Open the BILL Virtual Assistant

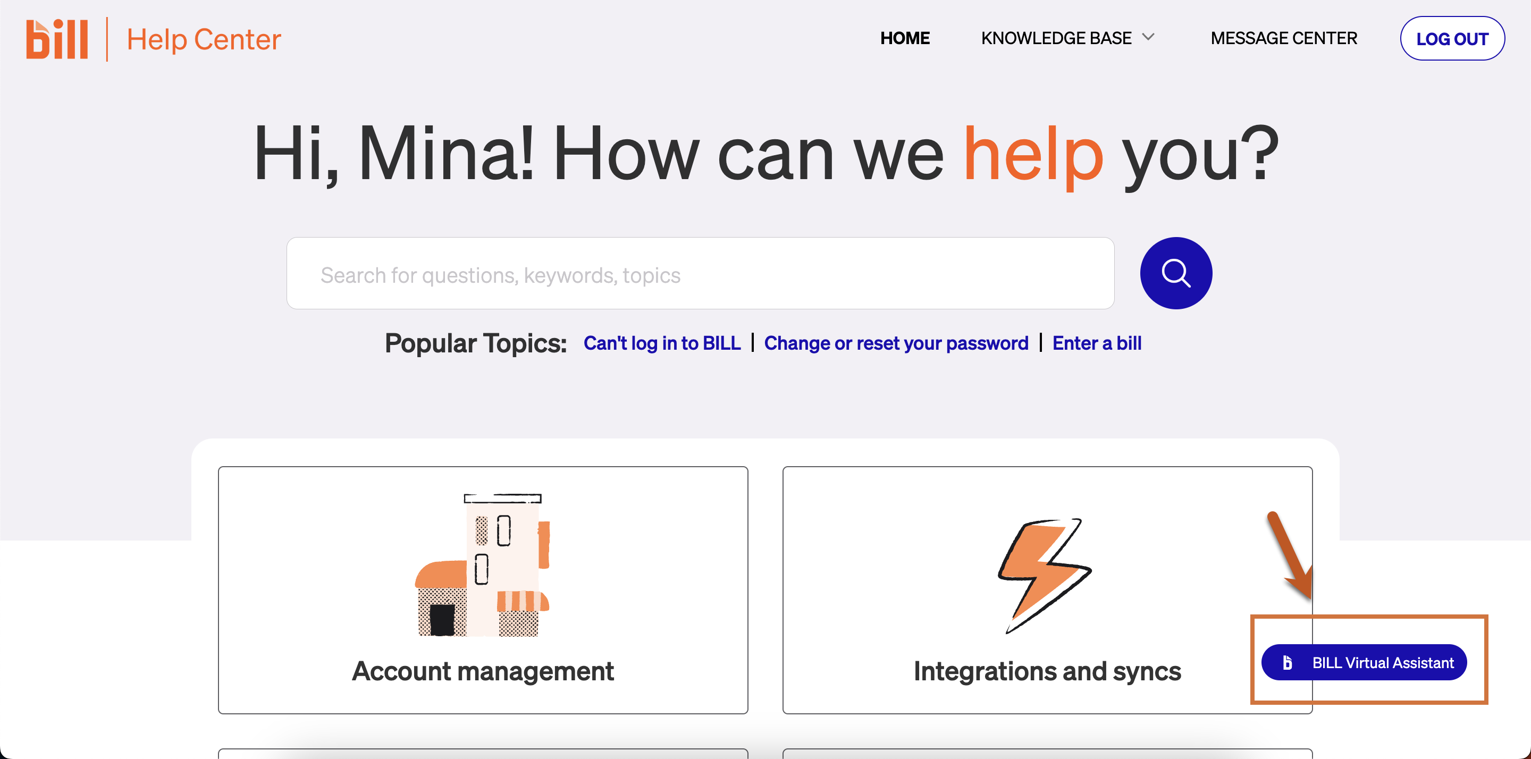pos(1364,662)
